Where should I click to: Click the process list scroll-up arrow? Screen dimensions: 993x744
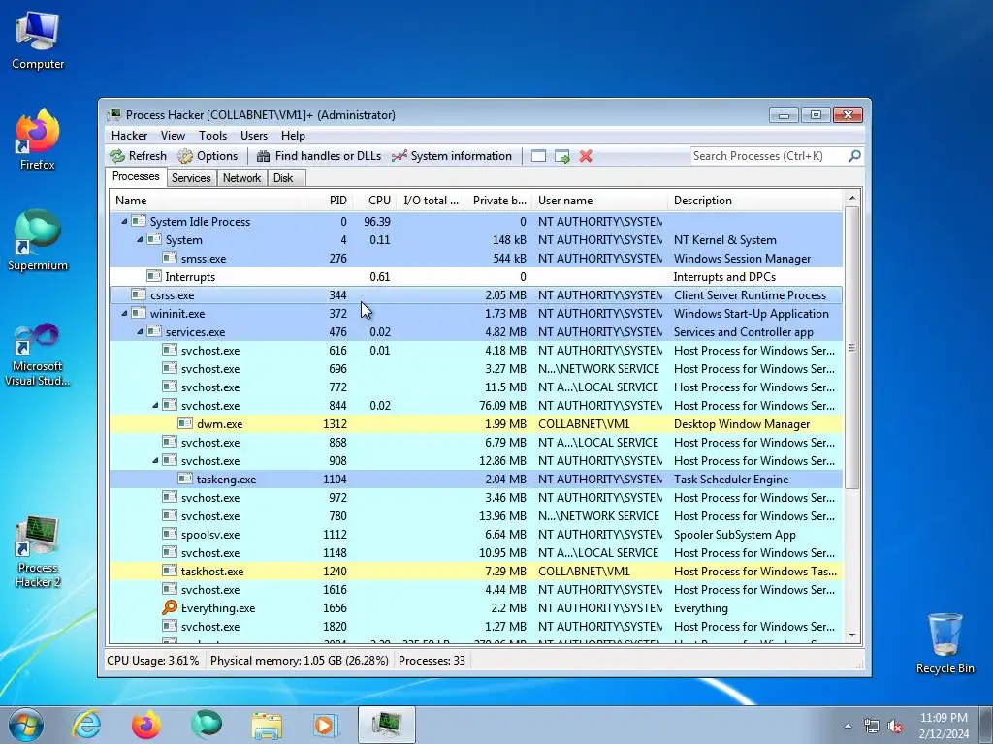[x=852, y=198]
